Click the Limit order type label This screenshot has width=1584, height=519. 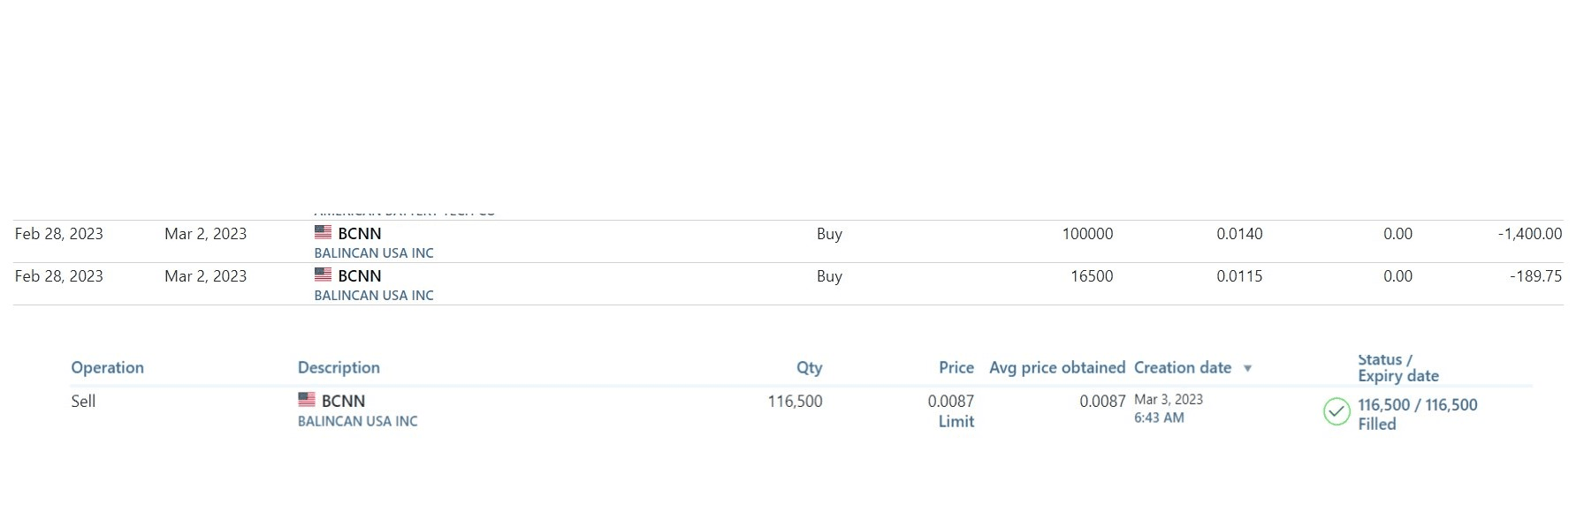[x=956, y=422]
